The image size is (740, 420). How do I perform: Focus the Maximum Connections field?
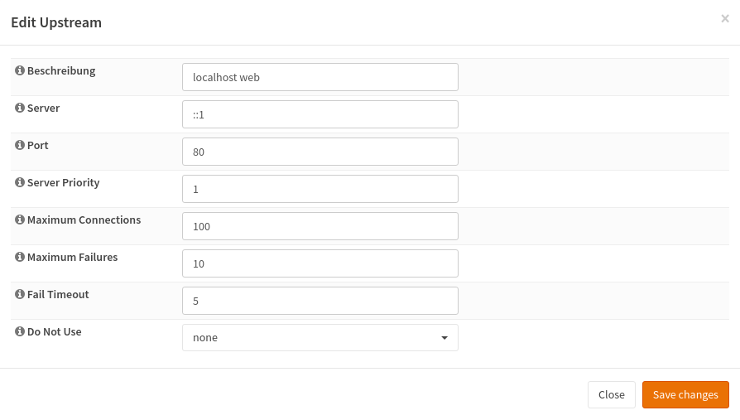(x=320, y=226)
